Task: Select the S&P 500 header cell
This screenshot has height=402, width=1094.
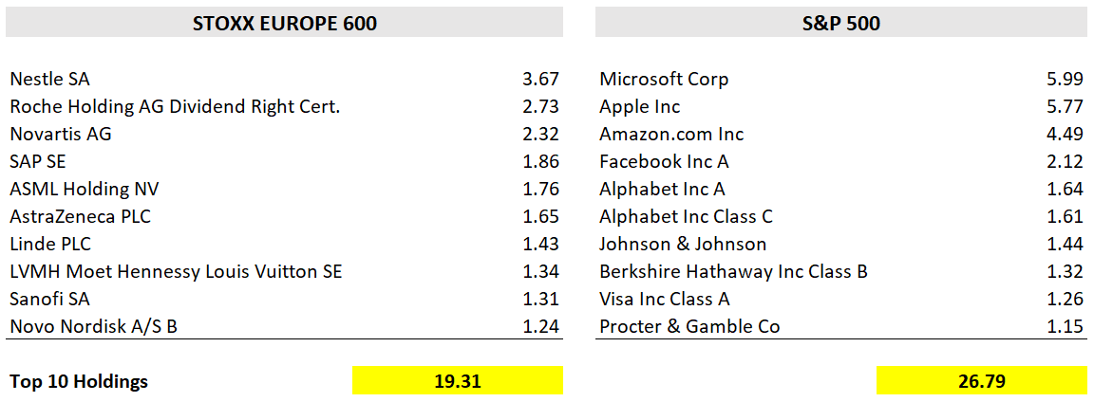Action: pyautogui.click(x=840, y=24)
